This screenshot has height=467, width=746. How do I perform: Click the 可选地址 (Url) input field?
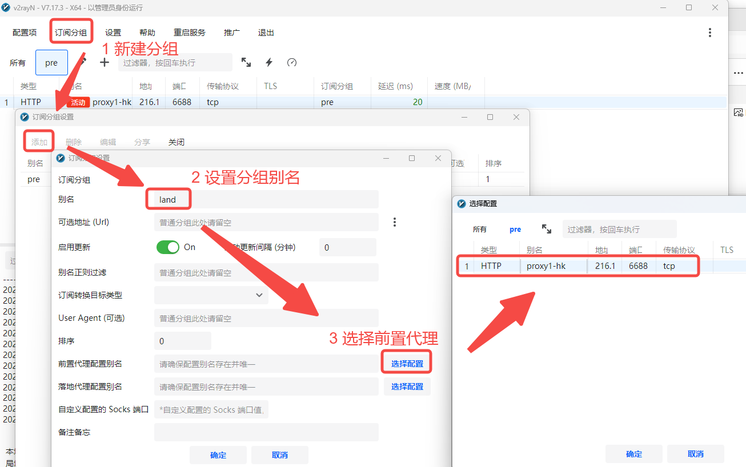266,222
